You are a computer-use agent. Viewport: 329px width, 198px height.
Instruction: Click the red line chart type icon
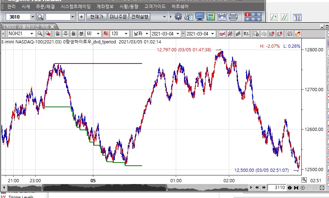point(222,34)
